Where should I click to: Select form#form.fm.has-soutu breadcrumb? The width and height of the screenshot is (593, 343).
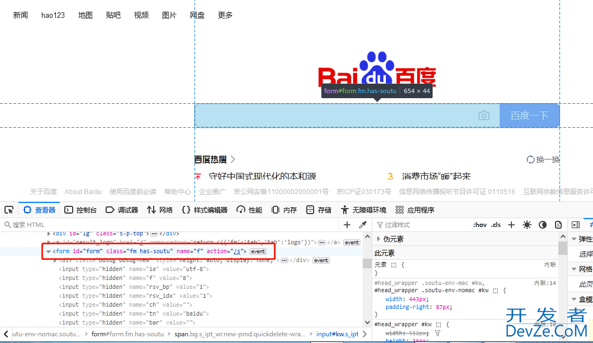(x=127, y=334)
